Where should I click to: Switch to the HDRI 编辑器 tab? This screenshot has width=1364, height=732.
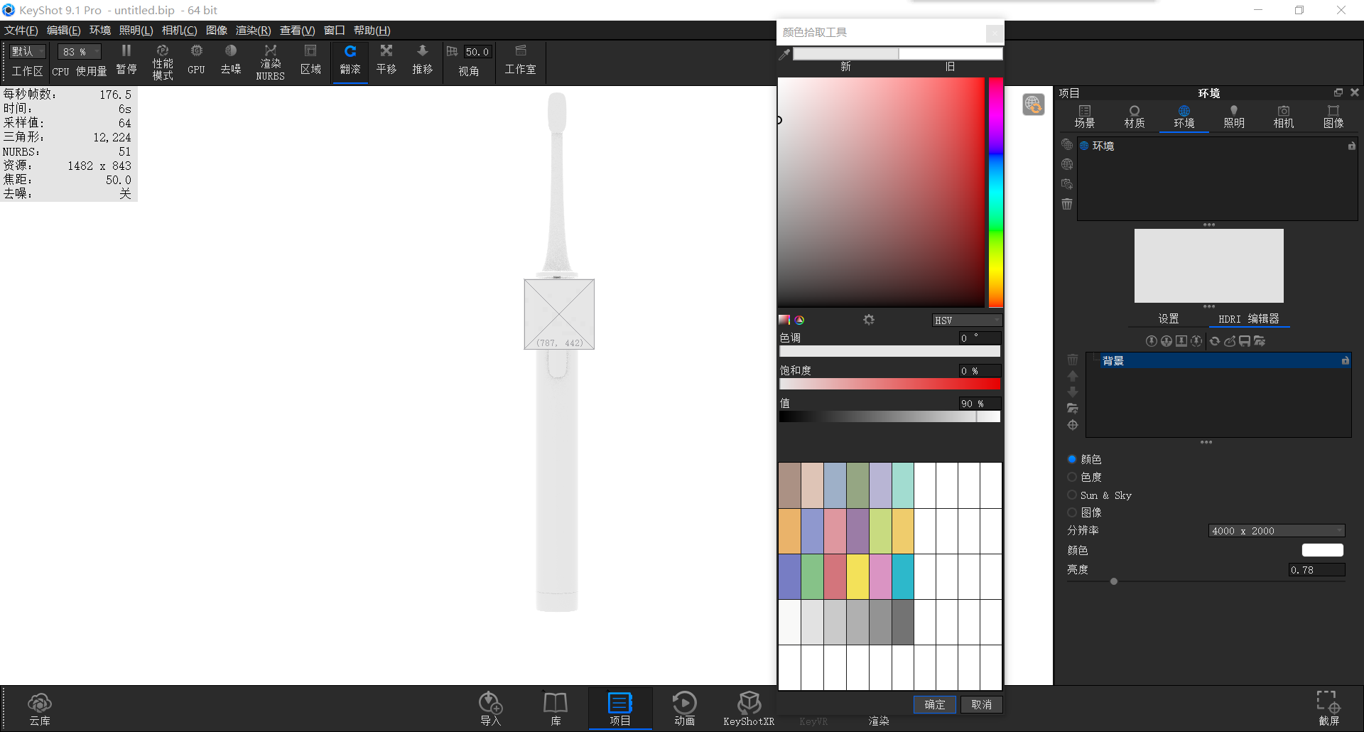coord(1249,318)
